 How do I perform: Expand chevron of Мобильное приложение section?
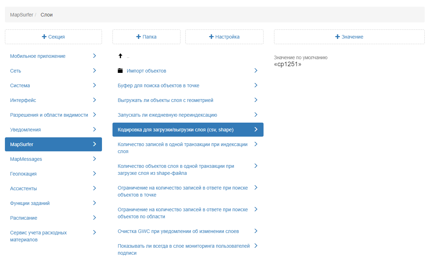(94, 56)
